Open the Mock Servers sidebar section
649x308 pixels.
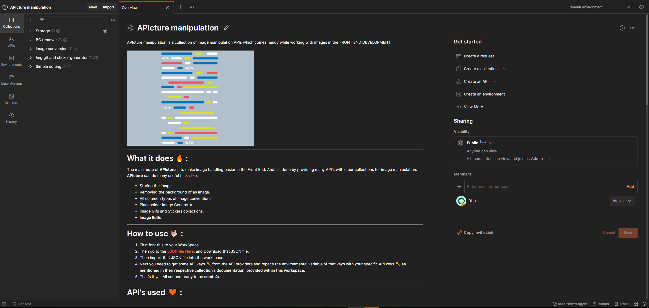pyautogui.click(x=11, y=80)
